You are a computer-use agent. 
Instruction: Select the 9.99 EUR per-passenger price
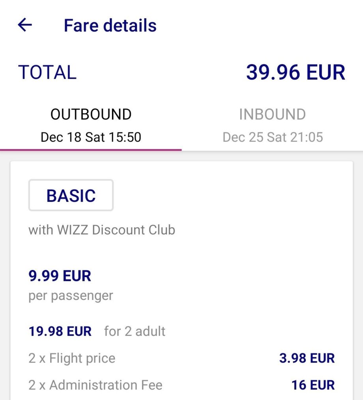[60, 276]
